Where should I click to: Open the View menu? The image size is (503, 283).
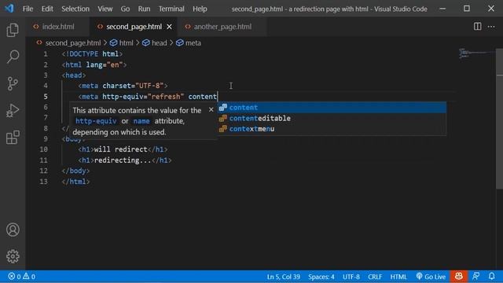[105, 9]
